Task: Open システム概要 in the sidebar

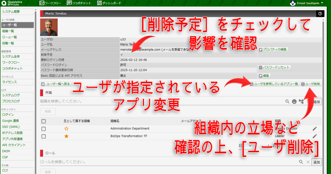Action: point(17,12)
